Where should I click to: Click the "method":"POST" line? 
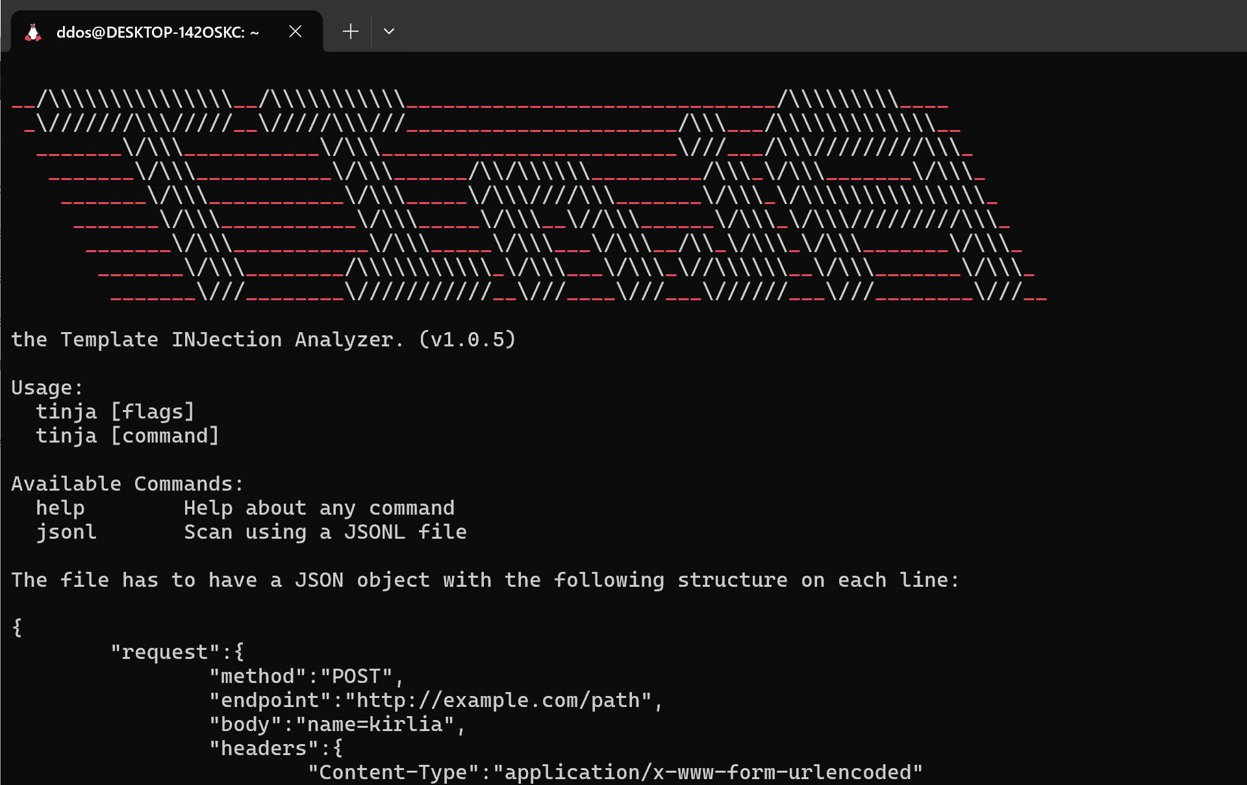pyautogui.click(x=307, y=676)
